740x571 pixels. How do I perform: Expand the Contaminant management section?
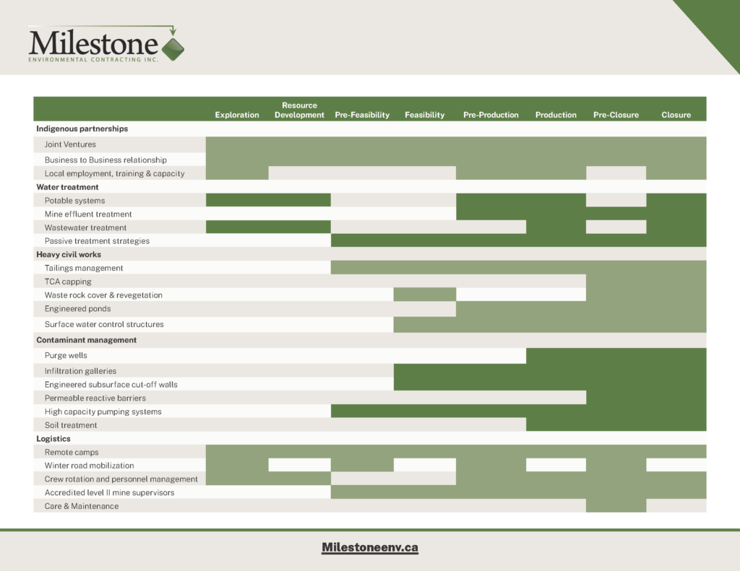tap(86, 339)
